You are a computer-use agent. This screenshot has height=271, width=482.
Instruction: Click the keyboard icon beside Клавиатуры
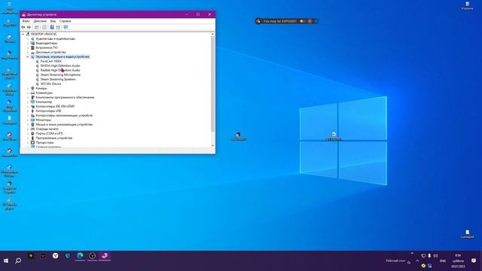32,93
